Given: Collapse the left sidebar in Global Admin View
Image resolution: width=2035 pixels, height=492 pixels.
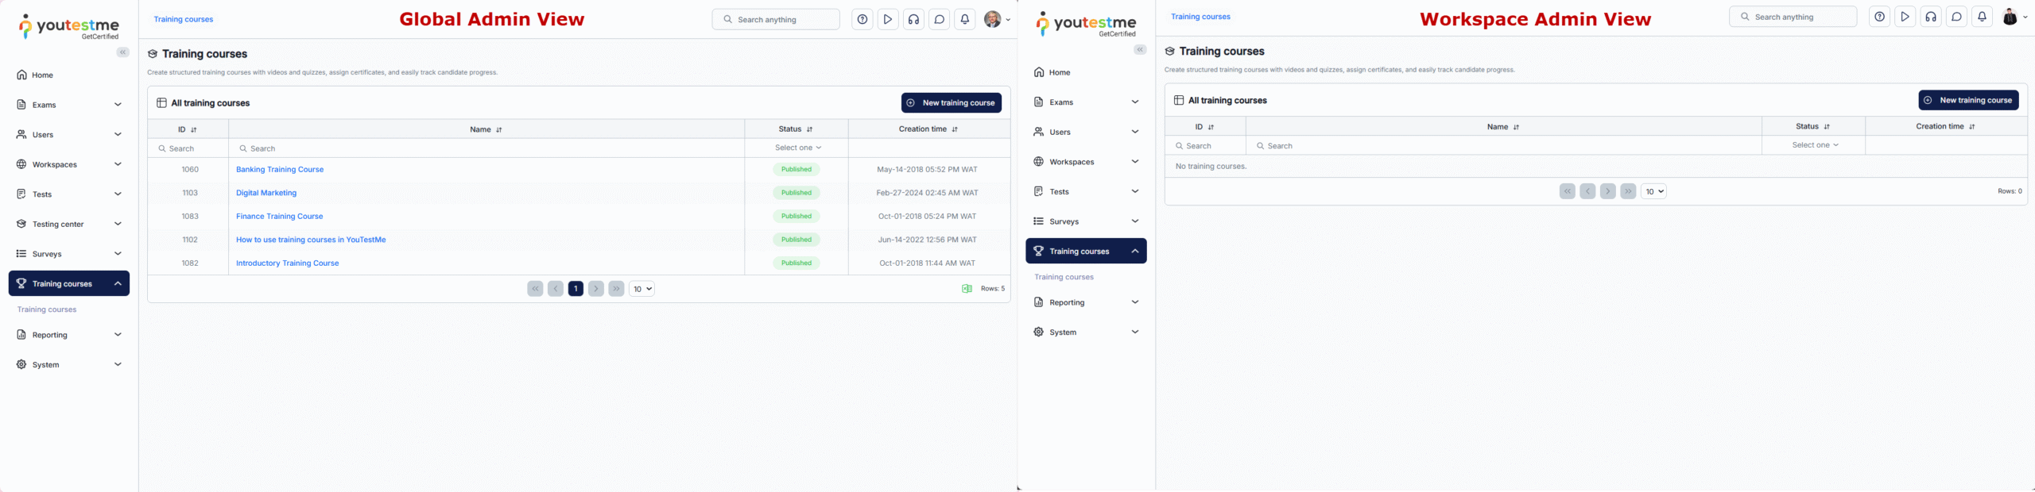Looking at the screenshot, I should tap(122, 52).
